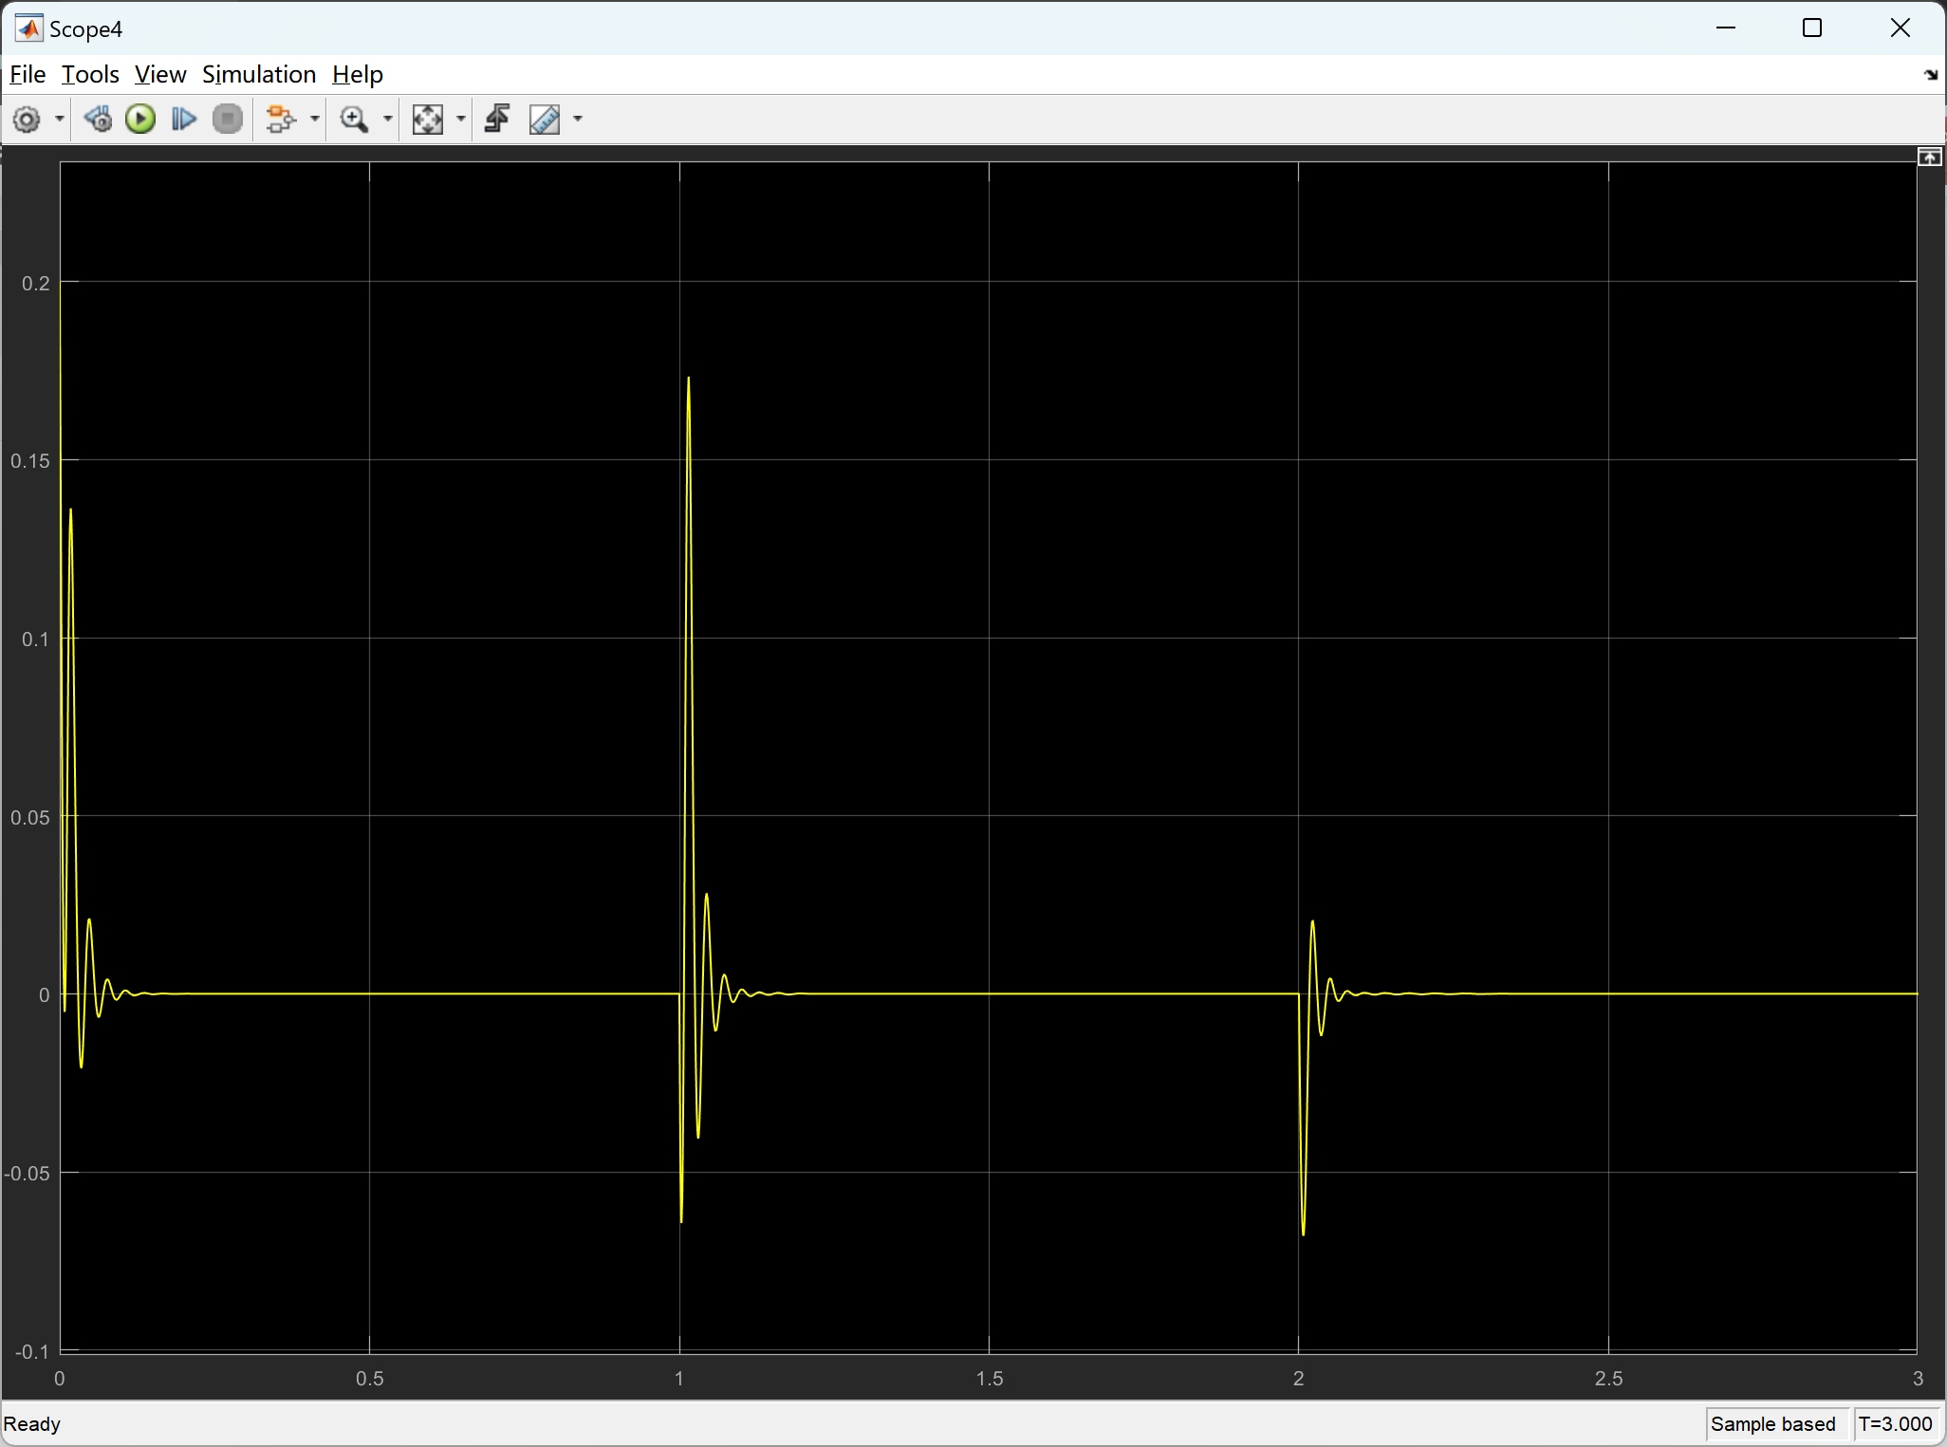1947x1447 pixels.
Task: Run the simulation with the Play button
Action: click(140, 120)
